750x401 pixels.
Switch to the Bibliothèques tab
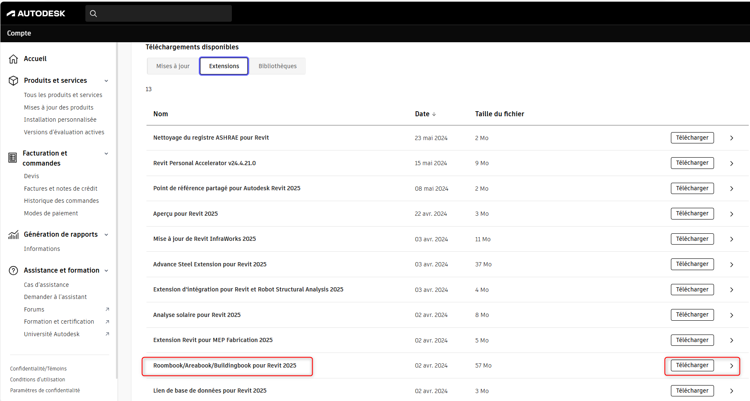click(277, 66)
